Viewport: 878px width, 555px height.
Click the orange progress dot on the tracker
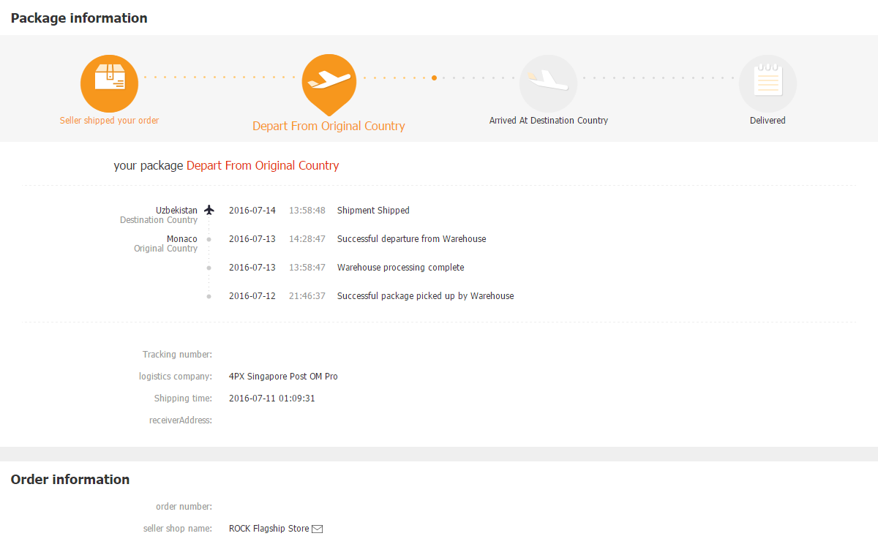(x=434, y=78)
